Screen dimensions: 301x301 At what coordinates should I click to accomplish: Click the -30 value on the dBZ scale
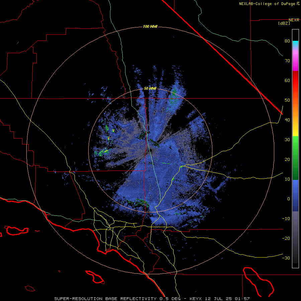(x=286, y=258)
